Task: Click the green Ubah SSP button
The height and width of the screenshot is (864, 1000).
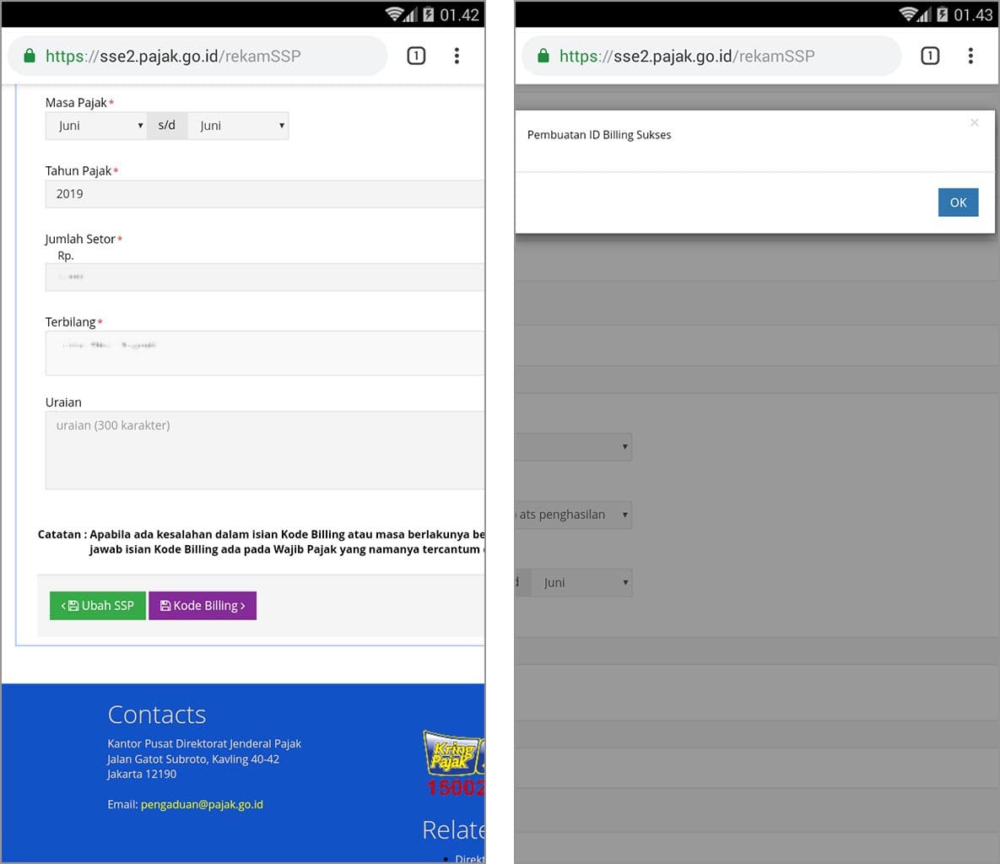Action: click(x=98, y=606)
